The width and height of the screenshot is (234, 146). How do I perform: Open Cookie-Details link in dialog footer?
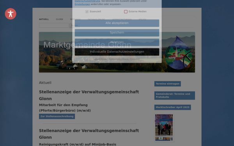(x=101, y=59)
